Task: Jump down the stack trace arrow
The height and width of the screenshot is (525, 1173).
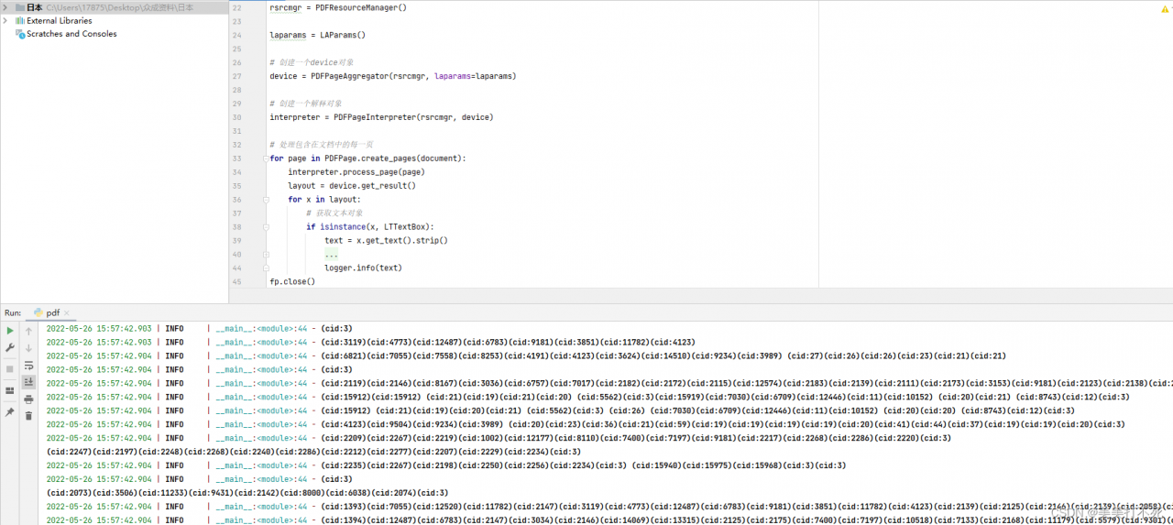Action: (28, 348)
